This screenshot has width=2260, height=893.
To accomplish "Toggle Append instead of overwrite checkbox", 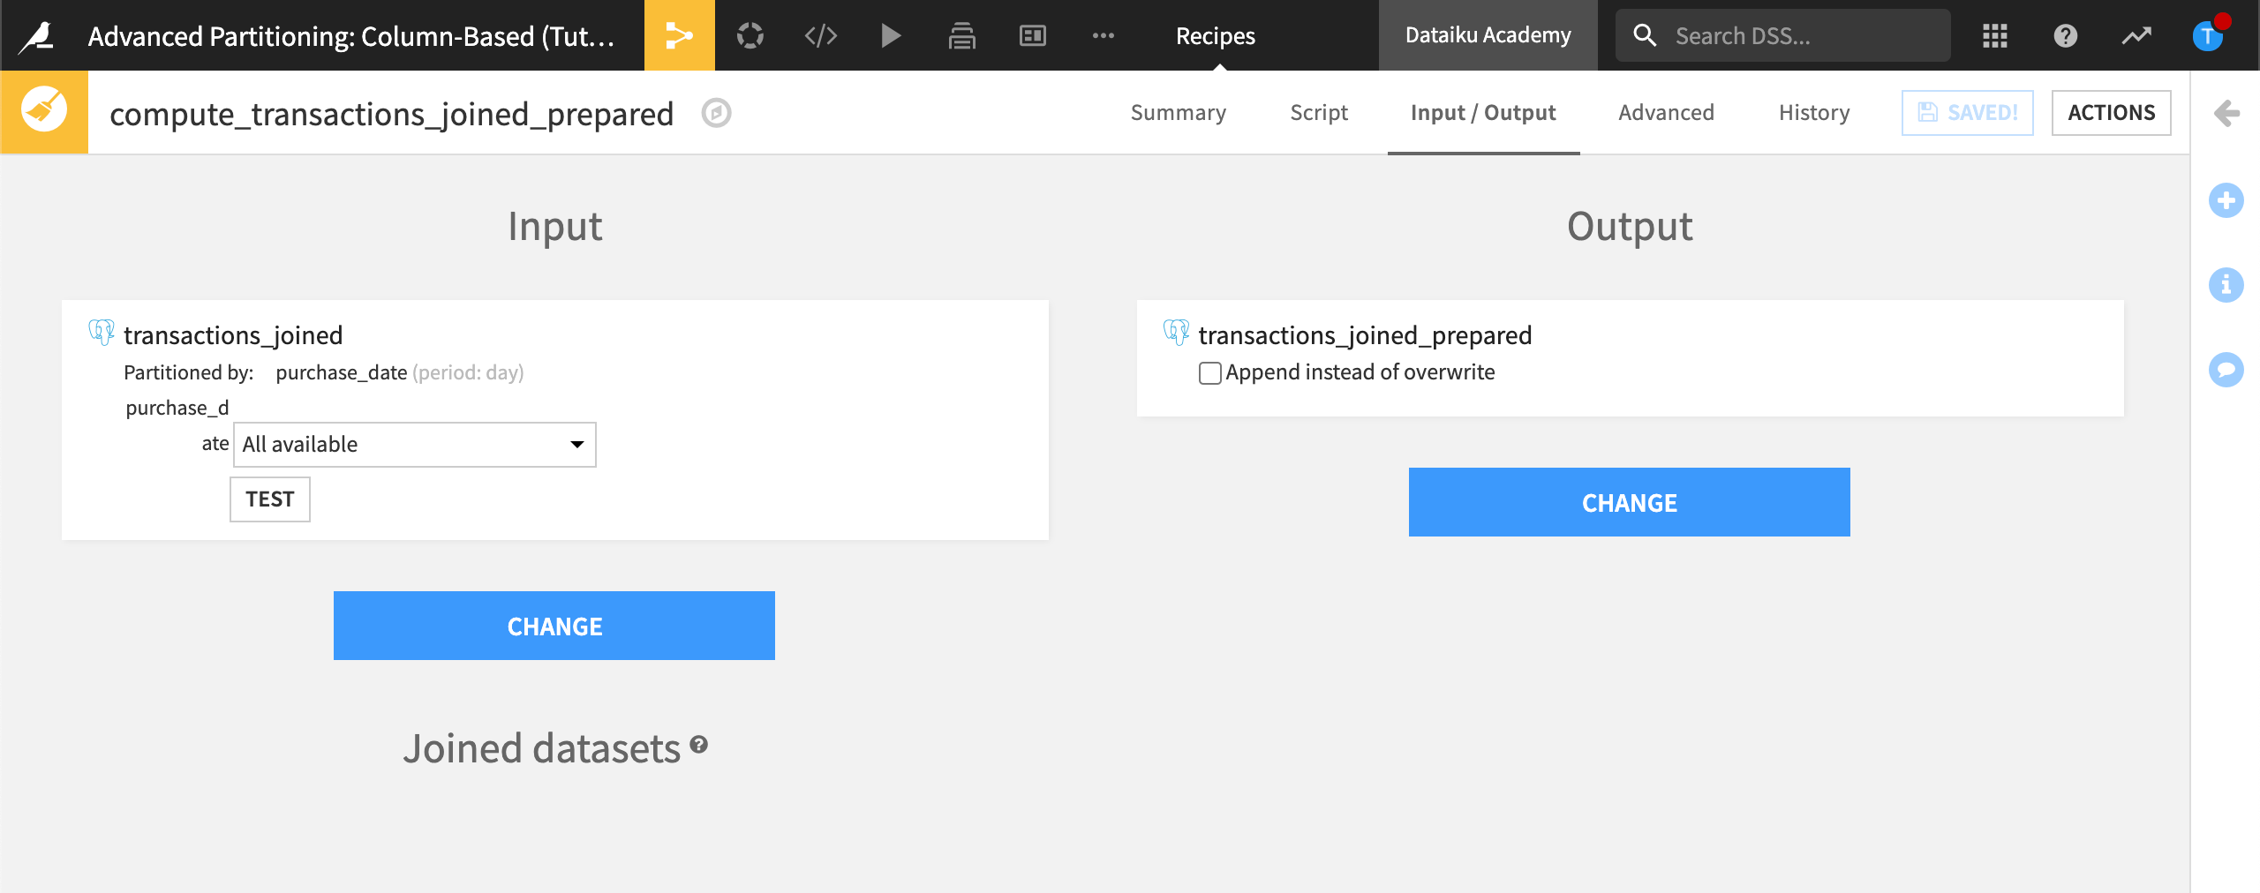I will pyautogui.click(x=1210, y=372).
